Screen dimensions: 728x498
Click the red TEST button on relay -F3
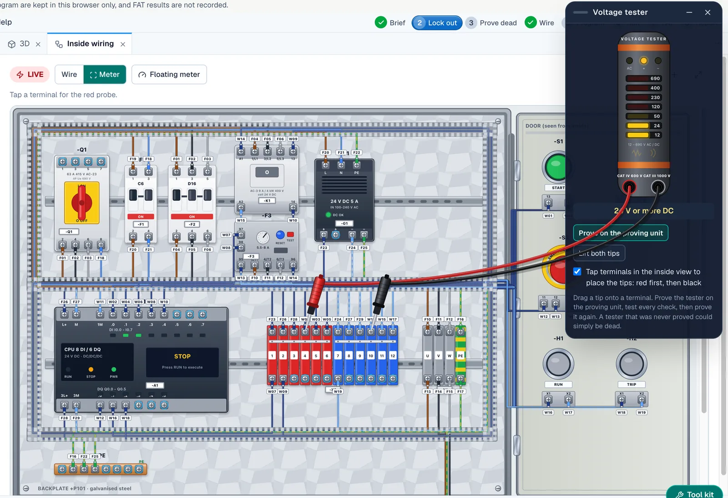pos(290,234)
